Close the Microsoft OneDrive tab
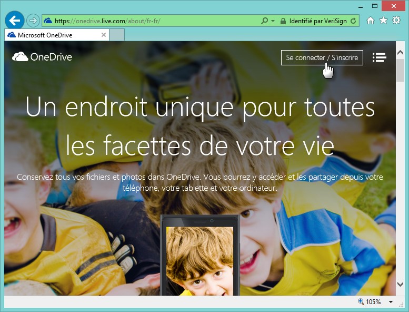Screen dimensions: 409x312 [x=104, y=35]
